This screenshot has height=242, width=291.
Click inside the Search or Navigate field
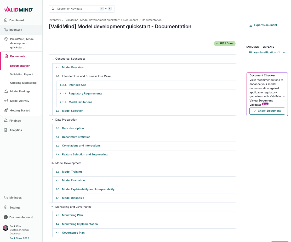pyautogui.click(x=76, y=9)
